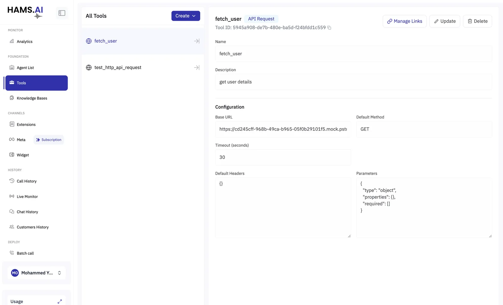Click the Manage Links button
Screen dimensions: 503x305
405,21
